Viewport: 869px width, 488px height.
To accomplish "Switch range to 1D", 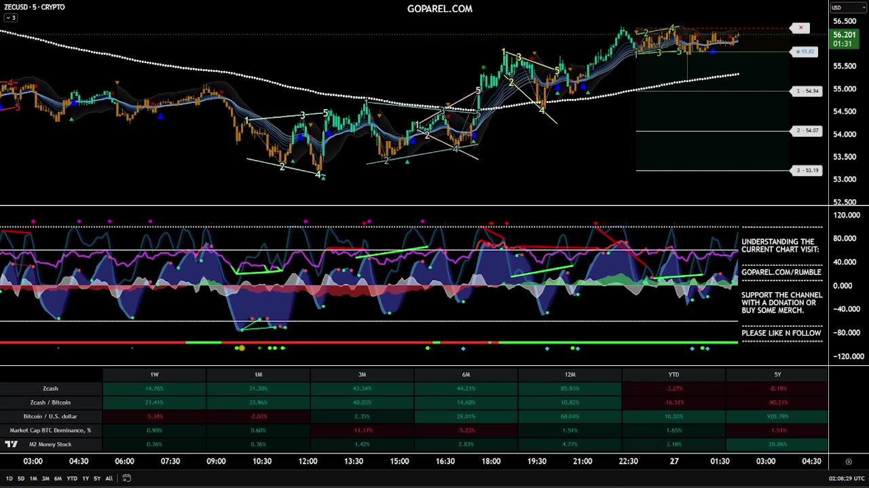I will (x=10, y=479).
